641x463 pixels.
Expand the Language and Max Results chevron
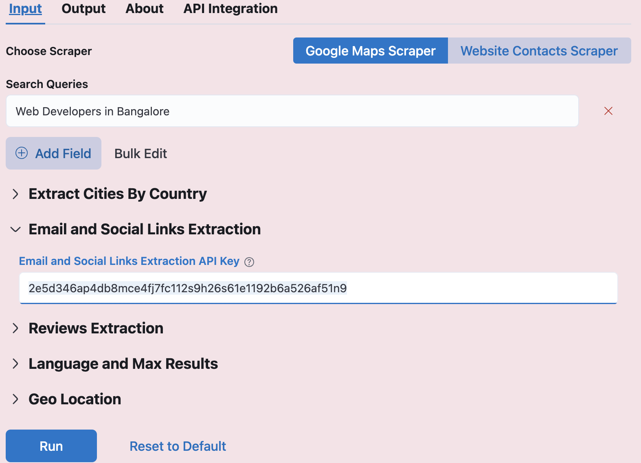click(15, 364)
